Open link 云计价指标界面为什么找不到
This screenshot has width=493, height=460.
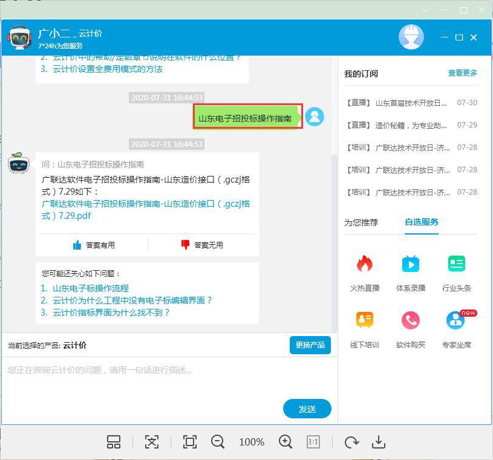pyautogui.click(x=111, y=313)
